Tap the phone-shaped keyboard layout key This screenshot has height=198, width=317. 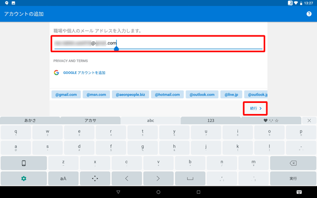(x=24, y=163)
